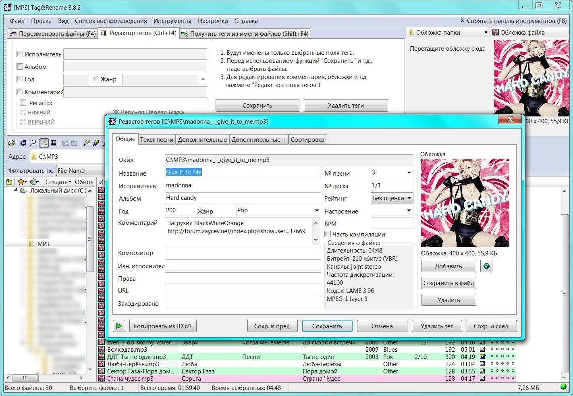Click the green status light icon
573x396 pixels.
click(x=563, y=387)
